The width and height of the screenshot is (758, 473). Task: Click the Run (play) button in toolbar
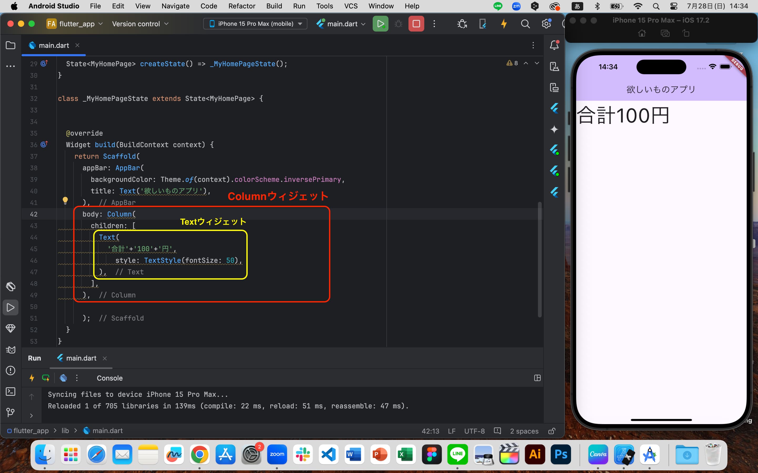click(380, 24)
